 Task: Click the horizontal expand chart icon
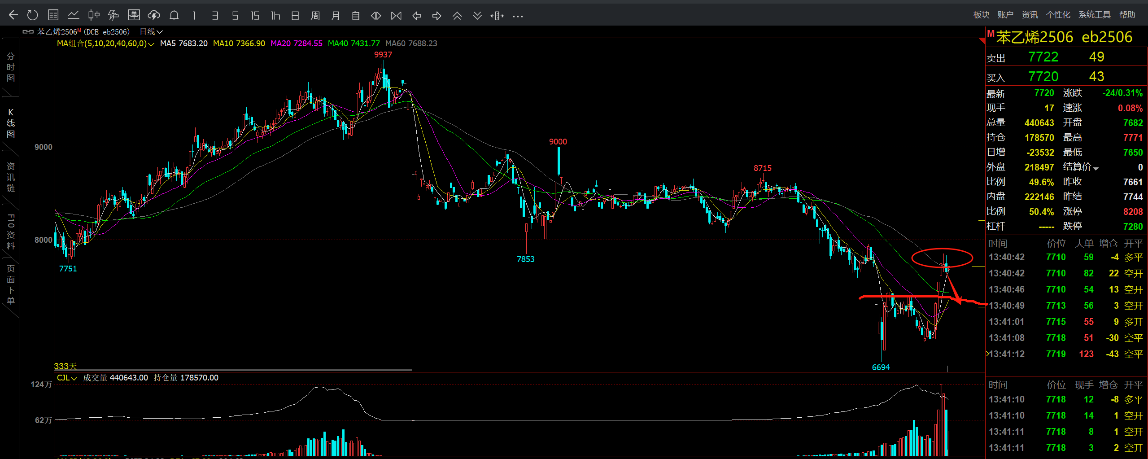tap(376, 16)
